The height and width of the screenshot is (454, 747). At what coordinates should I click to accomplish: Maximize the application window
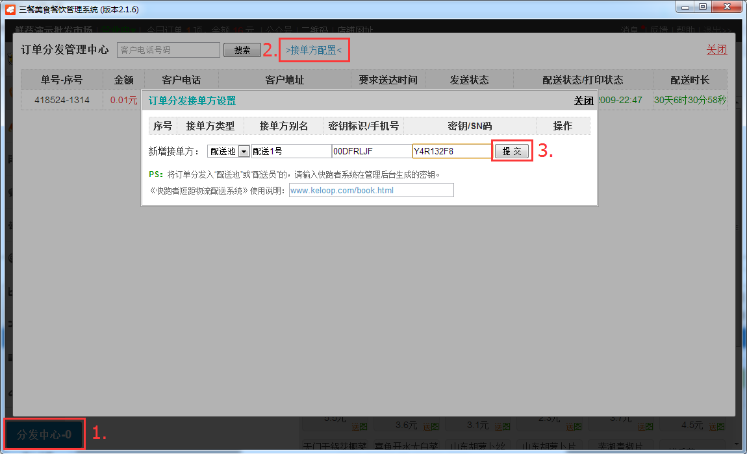tap(702, 7)
